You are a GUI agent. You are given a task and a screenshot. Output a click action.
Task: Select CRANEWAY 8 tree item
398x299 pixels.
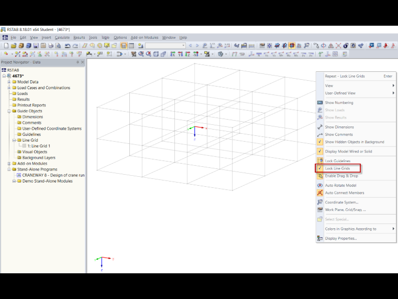point(53,175)
